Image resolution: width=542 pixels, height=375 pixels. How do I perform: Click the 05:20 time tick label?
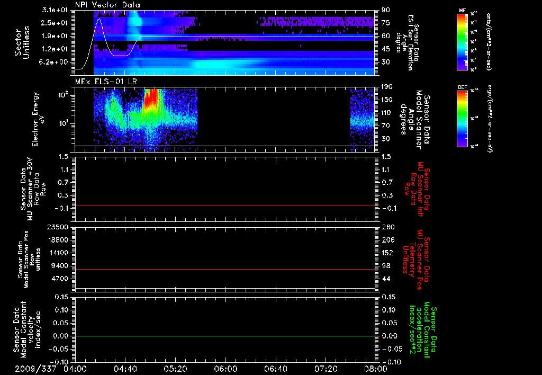click(x=175, y=369)
